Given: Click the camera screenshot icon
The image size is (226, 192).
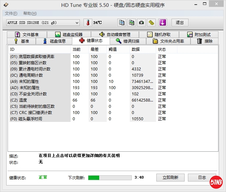Looking at the screenshot, I should pos(141,23).
